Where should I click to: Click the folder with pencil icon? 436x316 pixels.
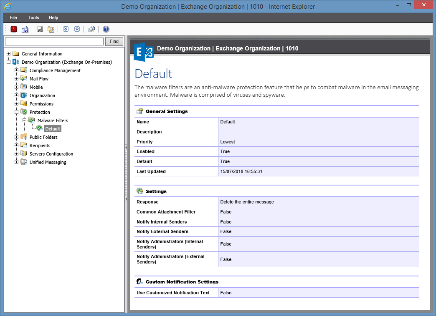coord(51,29)
